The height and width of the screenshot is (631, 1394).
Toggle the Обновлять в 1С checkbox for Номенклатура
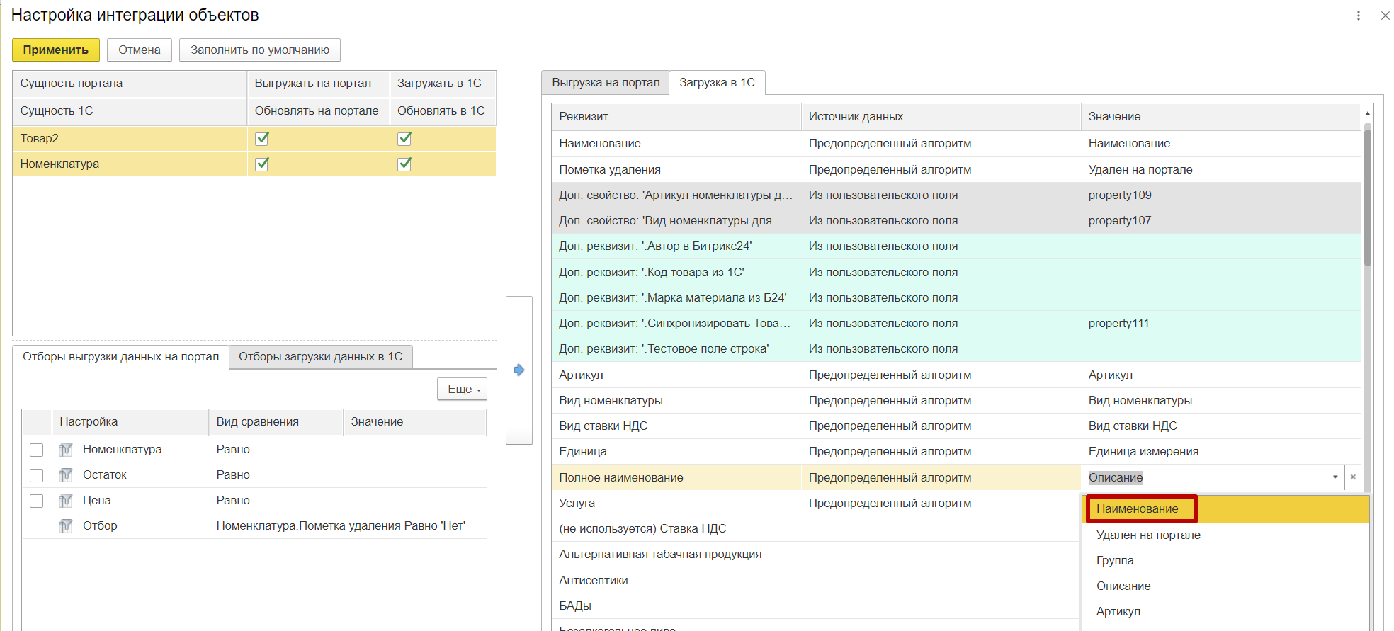tap(404, 164)
